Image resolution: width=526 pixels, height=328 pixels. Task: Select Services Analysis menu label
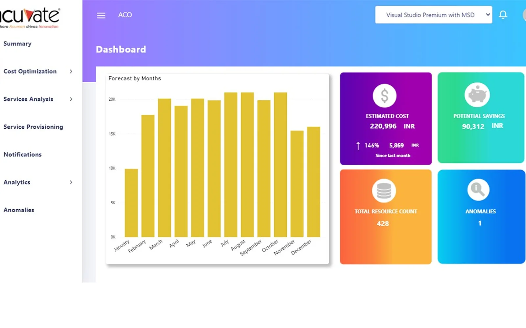[x=28, y=99]
